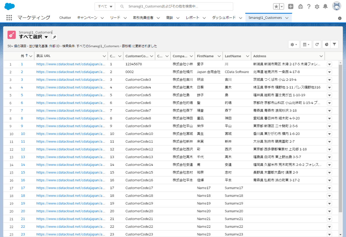
Task: Sort by the LastName column header
Action: pos(233,56)
